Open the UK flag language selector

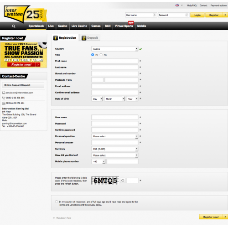pyautogui.click(x=179, y=5)
